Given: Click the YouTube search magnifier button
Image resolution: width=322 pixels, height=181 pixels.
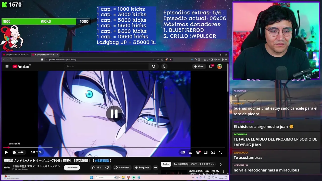Looking at the screenshot, I should (x=154, y=66).
